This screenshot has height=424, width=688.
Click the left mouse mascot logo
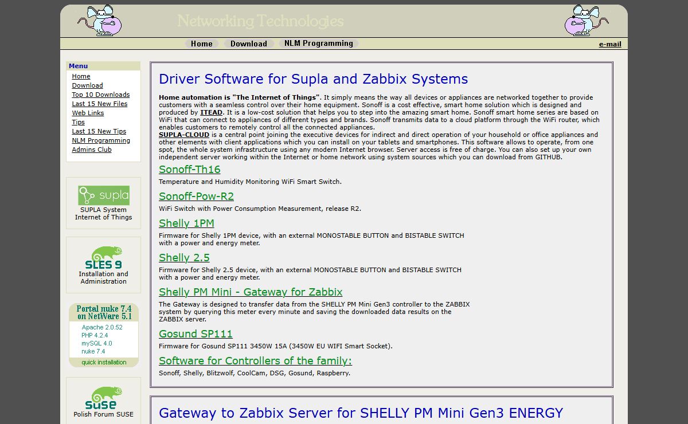(100, 21)
